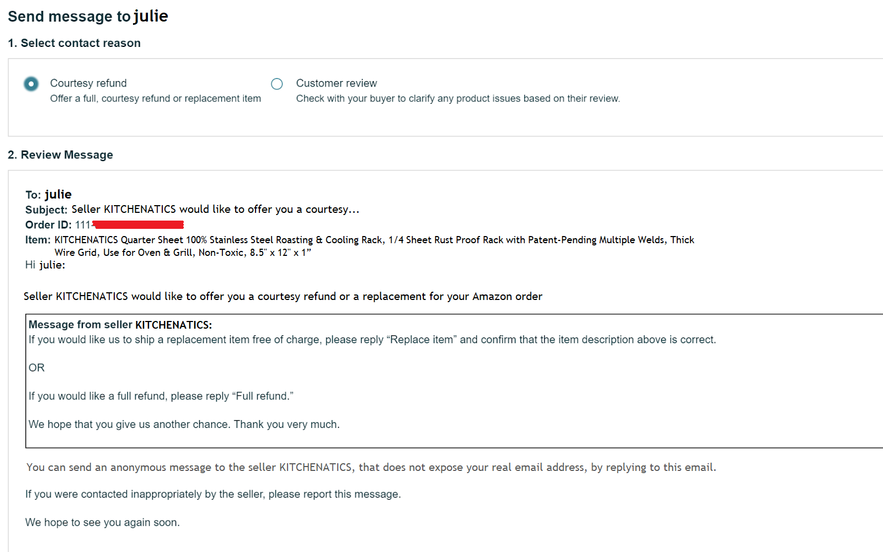
Task: Click the "Full refund" instruction line
Action: (161, 396)
